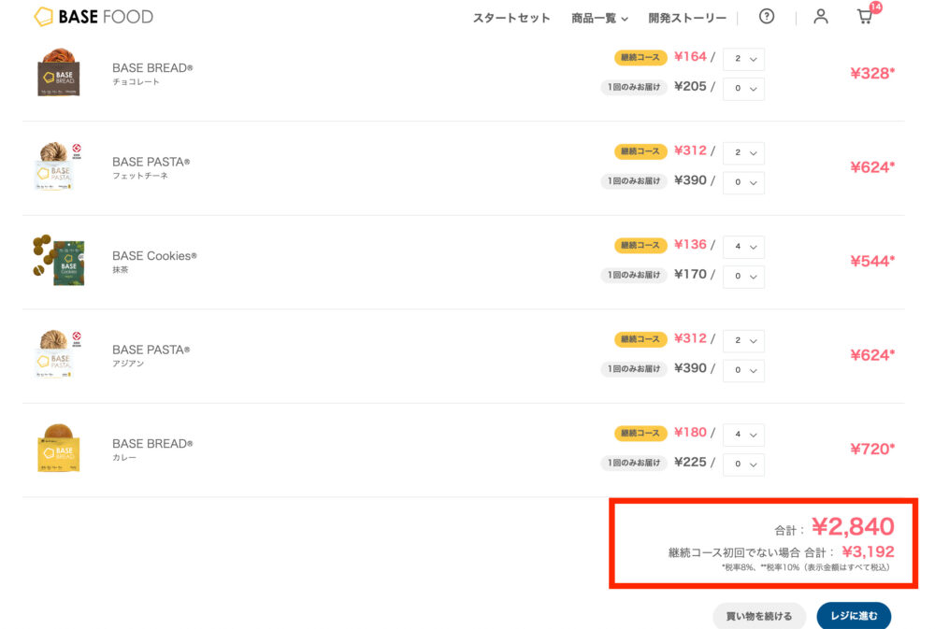Click the ¥180 継続コース unit price

tap(690, 432)
